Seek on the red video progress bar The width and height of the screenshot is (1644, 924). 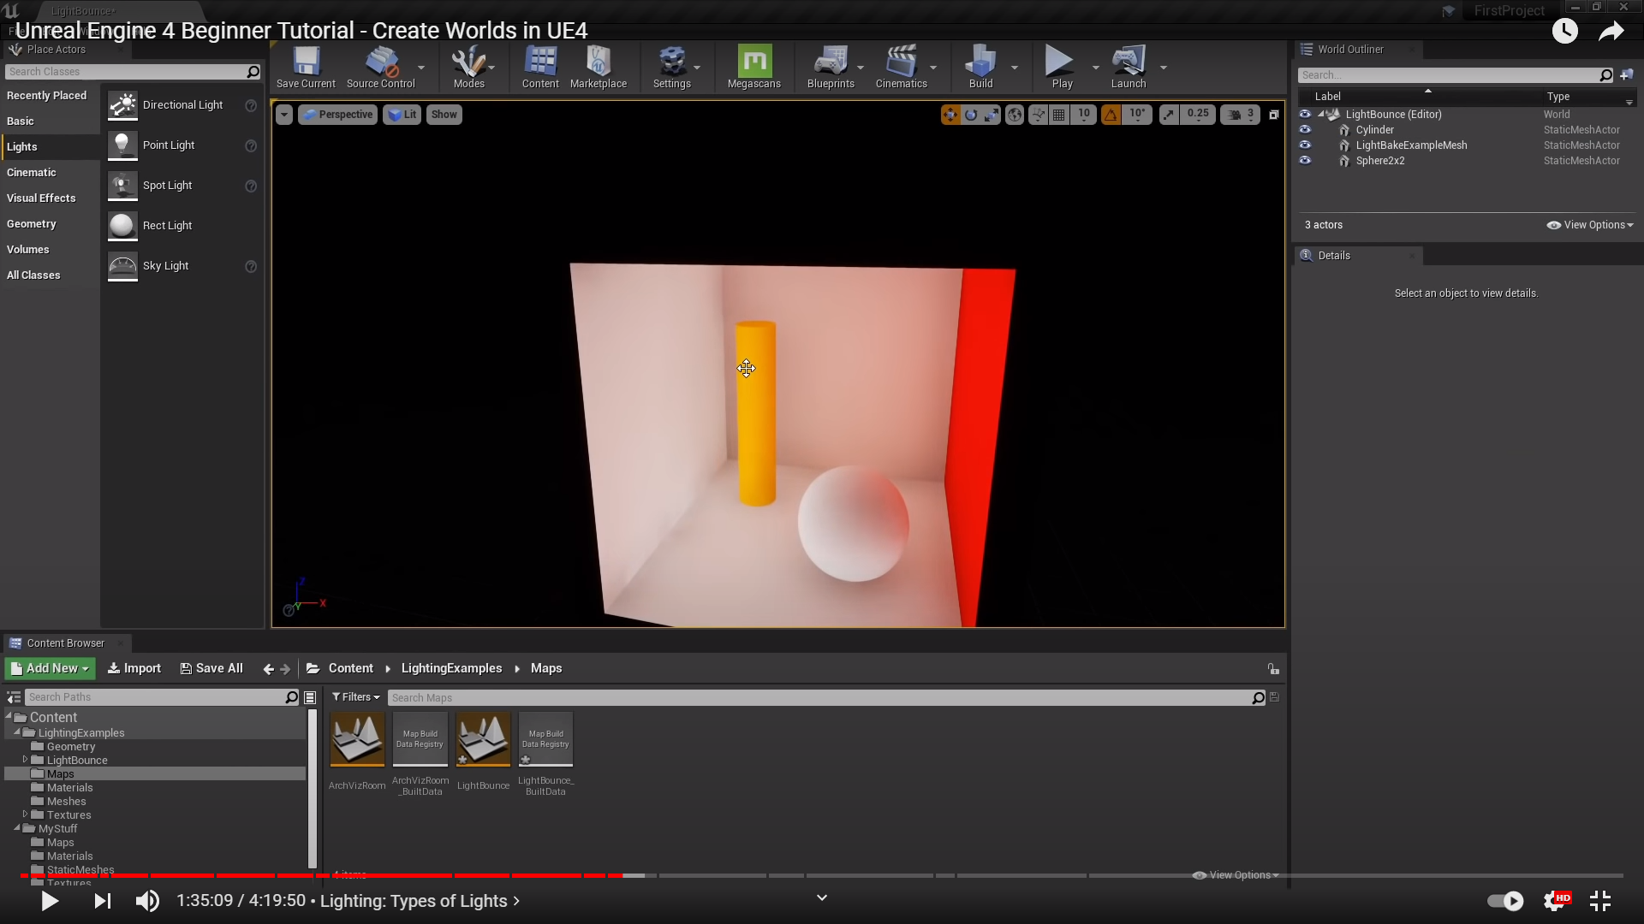[x=342, y=875]
